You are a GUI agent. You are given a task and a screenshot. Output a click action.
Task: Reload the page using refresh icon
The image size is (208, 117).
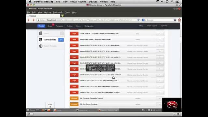click(x=138, y=20)
